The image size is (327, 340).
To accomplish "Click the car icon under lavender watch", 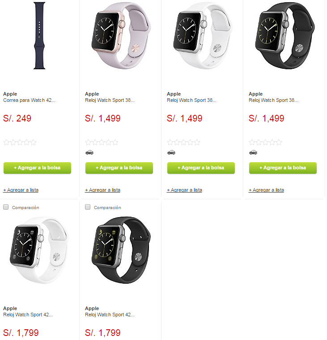I will tap(89, 152).
